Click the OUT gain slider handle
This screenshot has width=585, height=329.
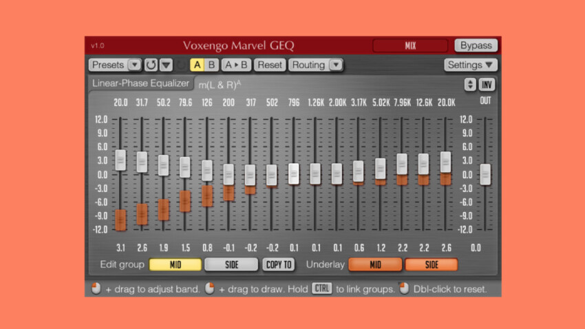[x=485, y=173]
